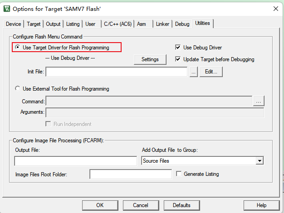Select Use Target Driver for Flash Programming
This screenshot has height=213, width=284.
pos(18,47)
